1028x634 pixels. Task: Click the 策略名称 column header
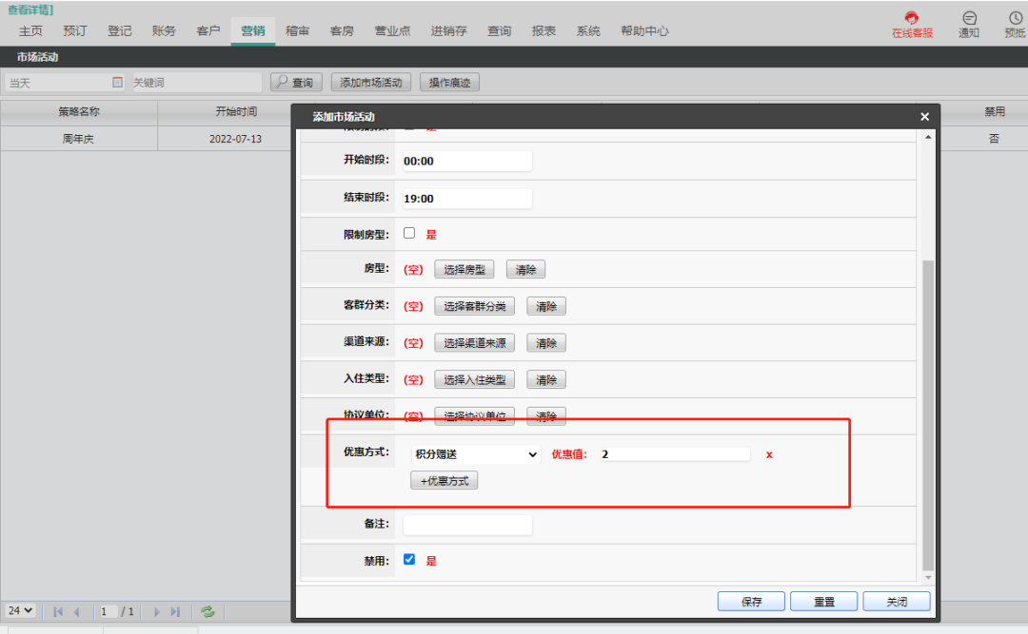79,111
